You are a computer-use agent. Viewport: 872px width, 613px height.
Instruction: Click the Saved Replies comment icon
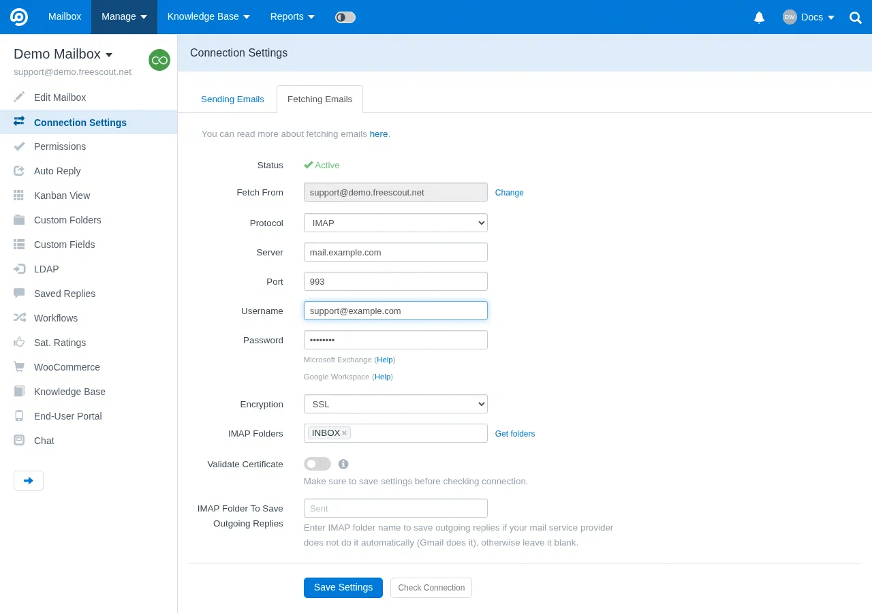pyautogui.click(x=19, y=294)
